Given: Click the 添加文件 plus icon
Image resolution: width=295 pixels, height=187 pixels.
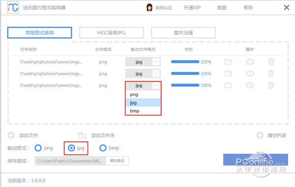Looking at the screenshot, I should [11, 135].
